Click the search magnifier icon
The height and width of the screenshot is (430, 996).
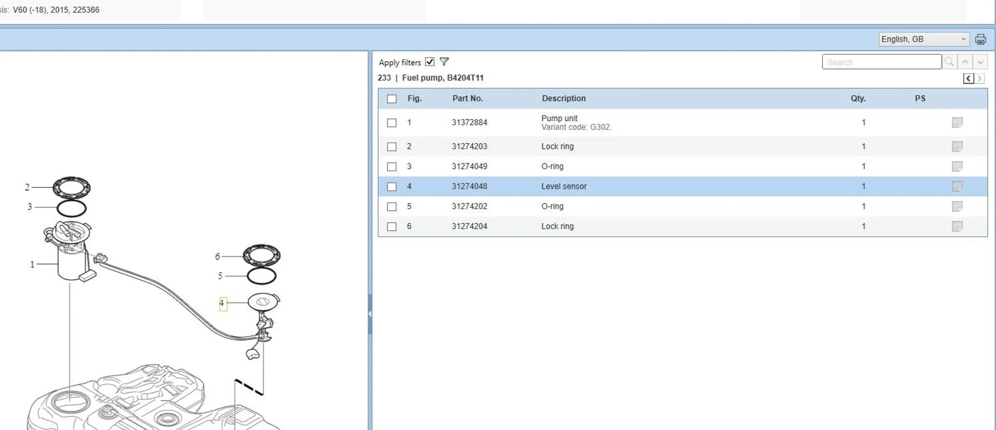point(949,62)
